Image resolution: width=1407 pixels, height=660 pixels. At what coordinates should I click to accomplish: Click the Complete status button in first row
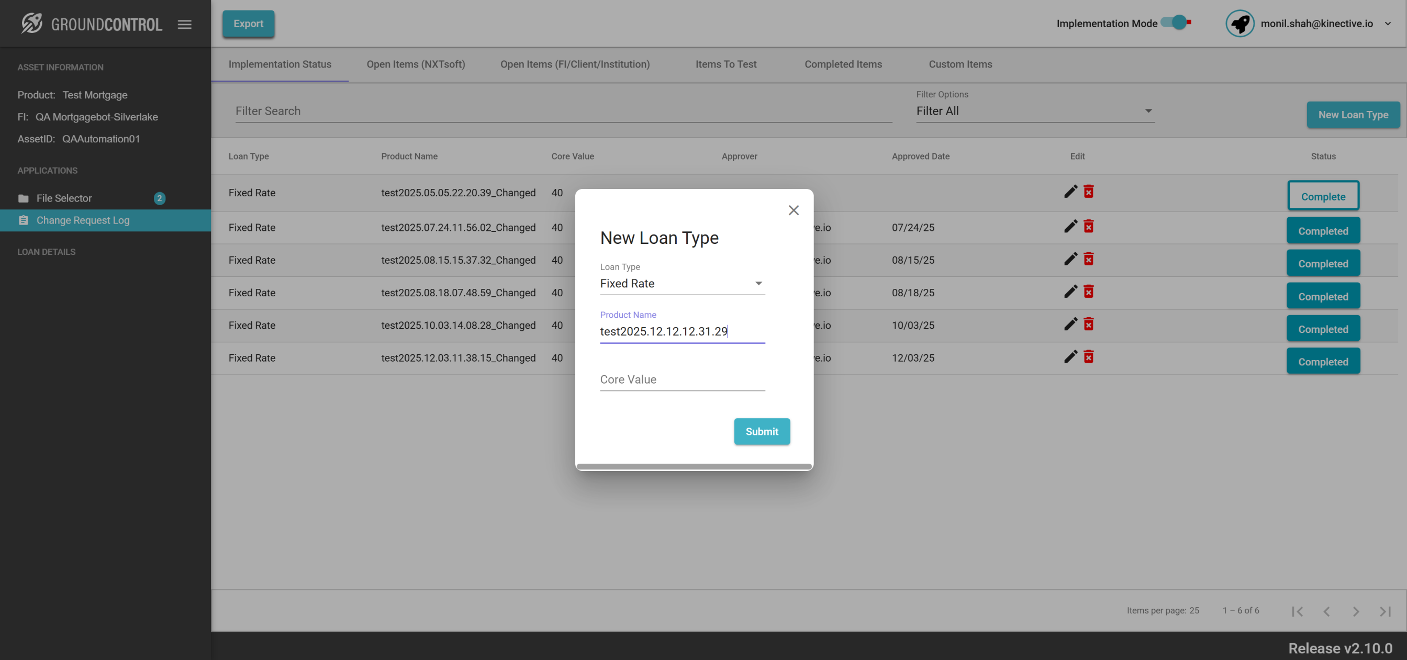click(x=1322, y=196)
